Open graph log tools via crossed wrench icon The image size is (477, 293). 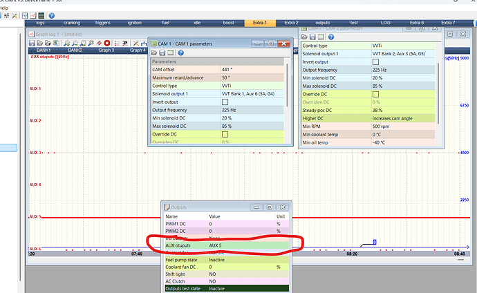point(135,43)
